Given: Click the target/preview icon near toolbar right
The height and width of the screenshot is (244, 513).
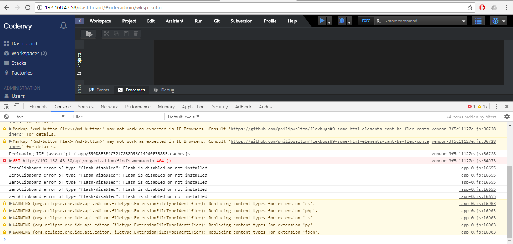Looking at the screenshot, I should (x=495, y=21).
